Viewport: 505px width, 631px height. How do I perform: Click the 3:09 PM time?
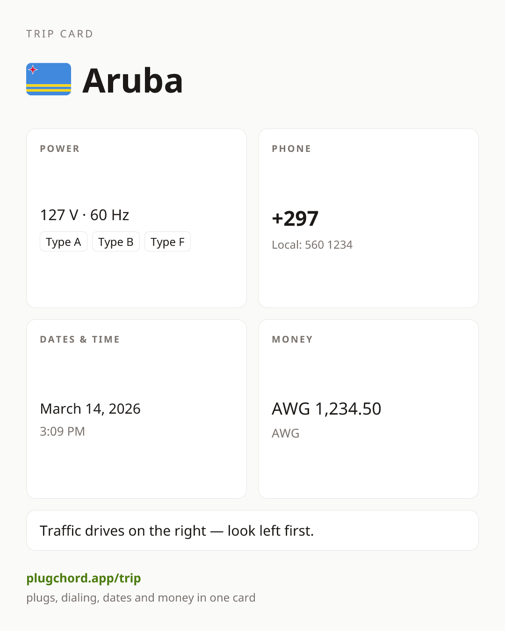(63, 431)
